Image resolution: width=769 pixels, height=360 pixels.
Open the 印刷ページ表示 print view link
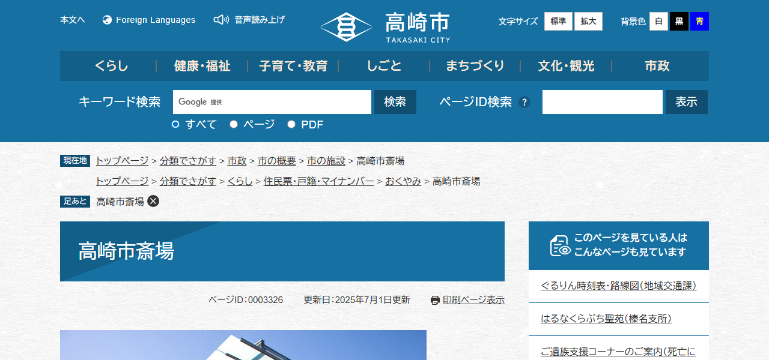click(x=473, y=300)
